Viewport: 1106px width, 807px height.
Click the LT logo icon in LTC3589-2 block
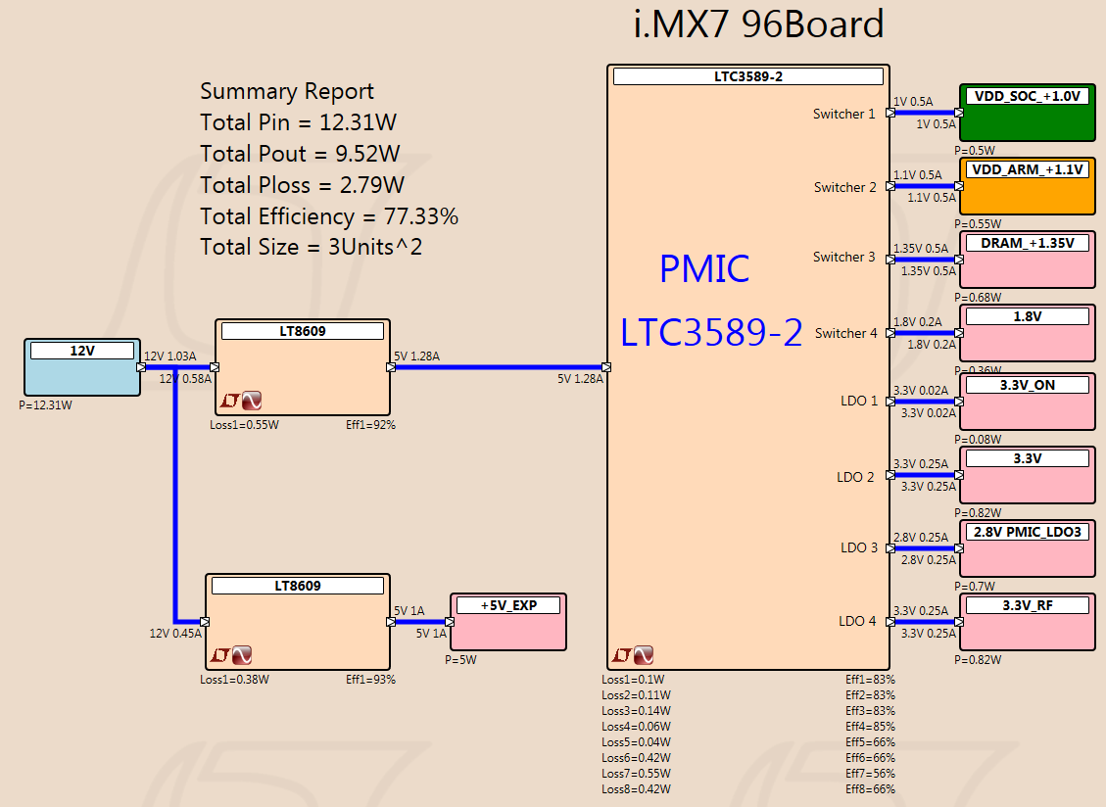[x=621, y=655]
